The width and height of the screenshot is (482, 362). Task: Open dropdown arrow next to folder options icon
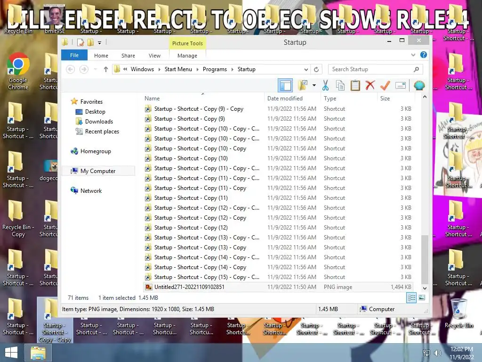click(314, 86)
